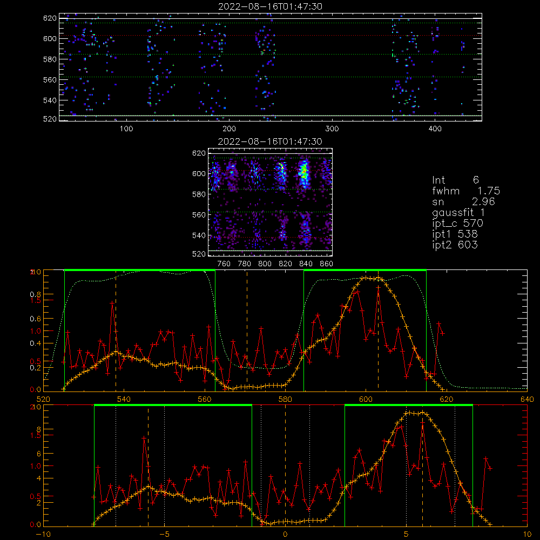The width and height of the screenshot is (540, 540).
Task: Click x-axis label 0 on bottom plot
Action: pyautogui.click(x=285, y=534)
